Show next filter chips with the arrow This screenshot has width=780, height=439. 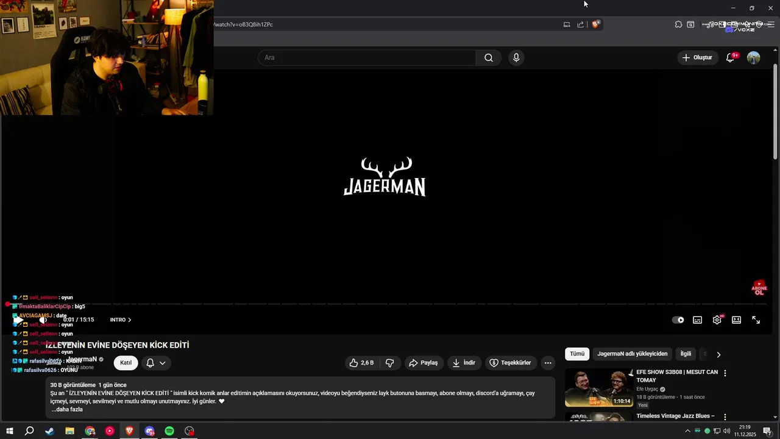coord(718,354)
